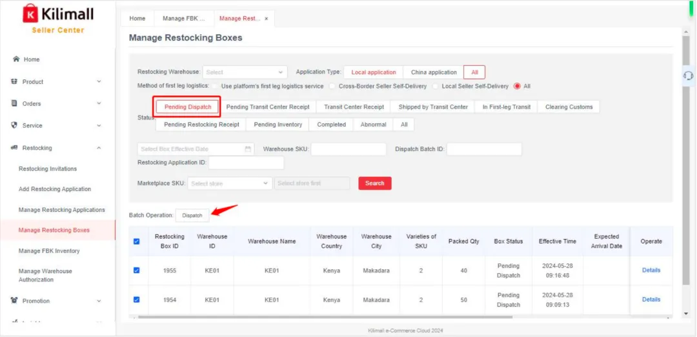The image size is (697, 337).
Task: Click the Orders icon in sidebar
Action: pos(14,103)
